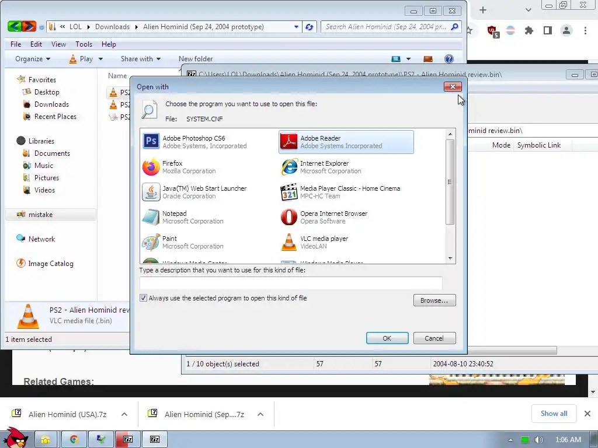The image size is (598, 448).
Task: Expand Chrome tab search chevron
Action: click(x=528, y=10)
